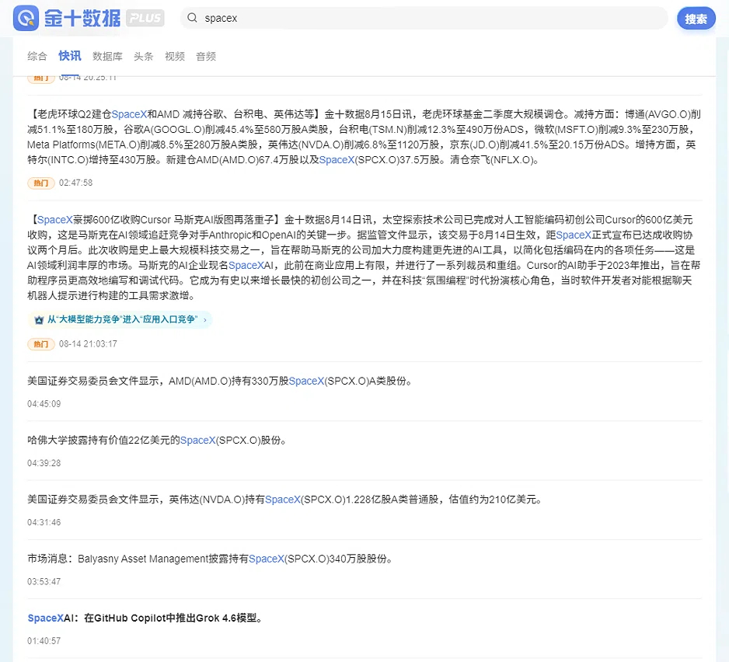The height and width of the screenshot is (662, 729).
Task: Click the text 市场消息：Balyasny Asset Management披露持有
Action: coord(138,559)
